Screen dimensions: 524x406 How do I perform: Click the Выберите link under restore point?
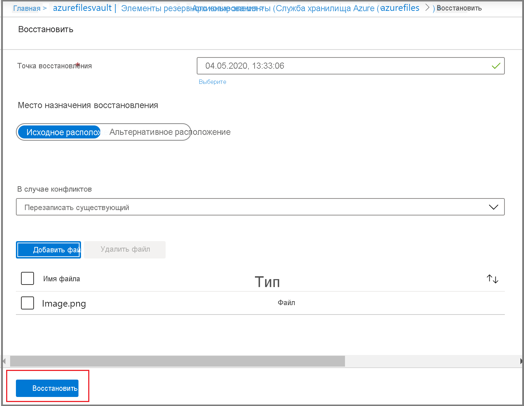tap(212, 82)
